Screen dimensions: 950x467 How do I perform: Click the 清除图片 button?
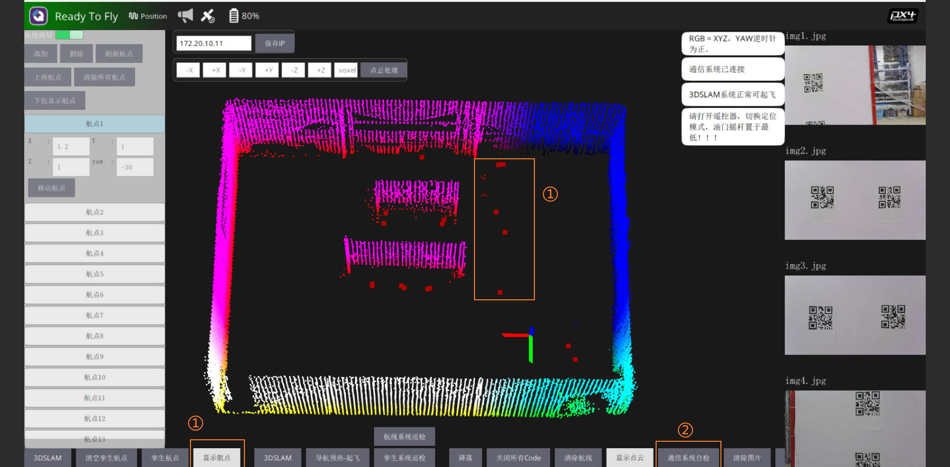(x=747, y=458)
